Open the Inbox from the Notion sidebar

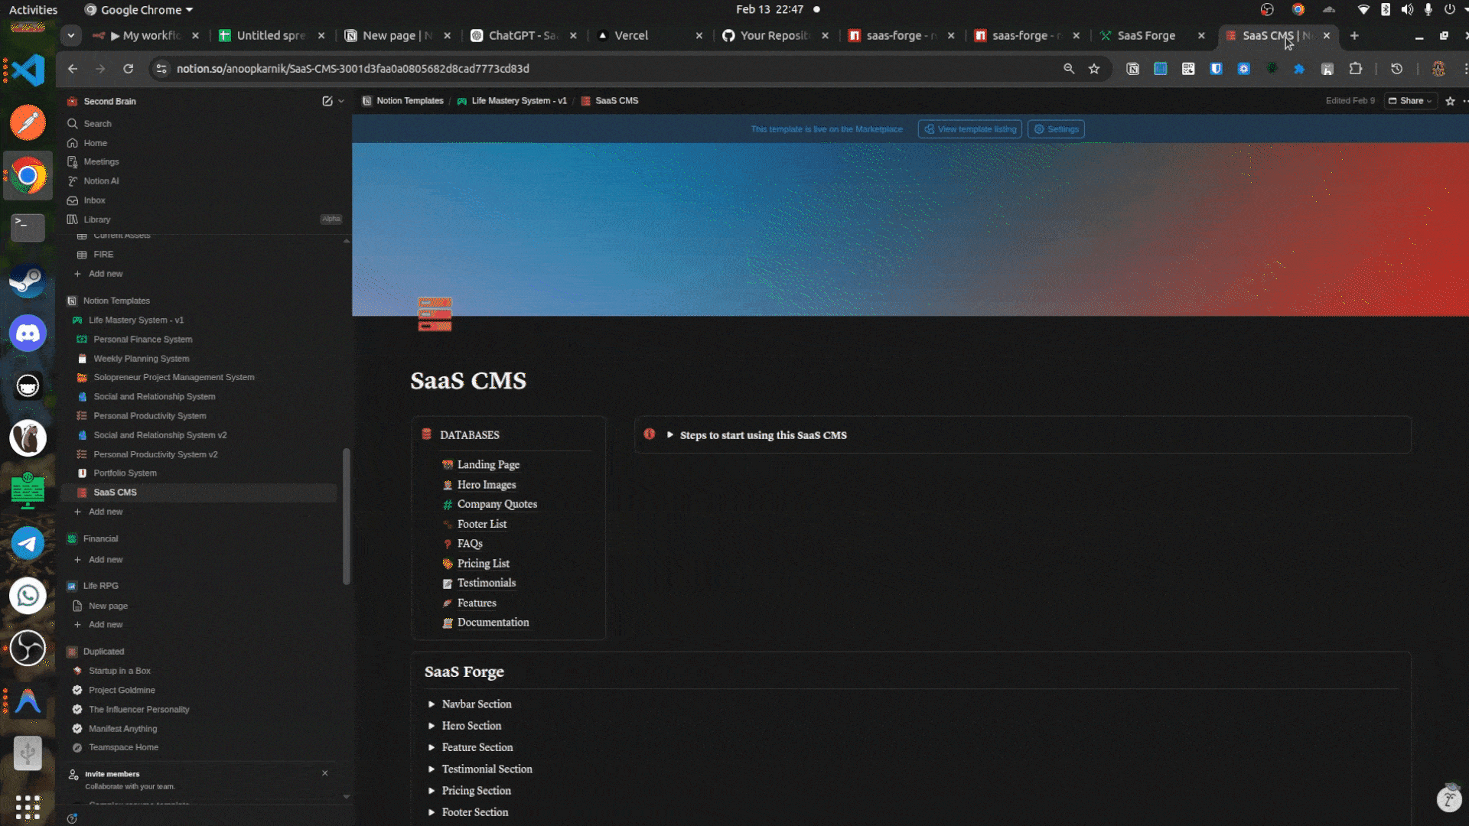pyautogui.click(x=95, y=200)
